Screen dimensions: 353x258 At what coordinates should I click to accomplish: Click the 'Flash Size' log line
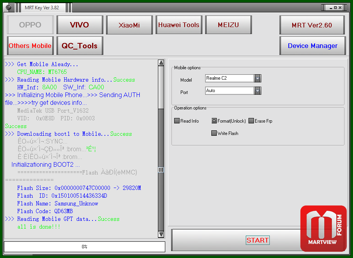tap(79, 188)
